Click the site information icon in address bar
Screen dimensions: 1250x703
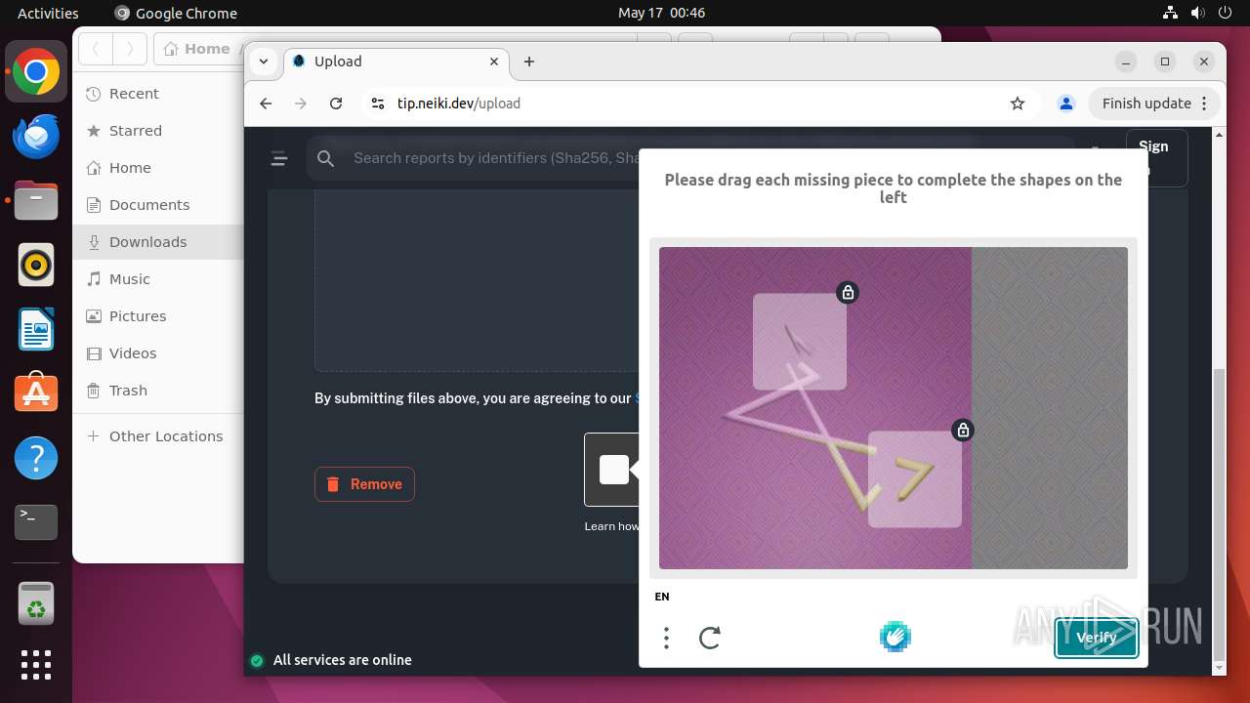(x=378, y=103)
